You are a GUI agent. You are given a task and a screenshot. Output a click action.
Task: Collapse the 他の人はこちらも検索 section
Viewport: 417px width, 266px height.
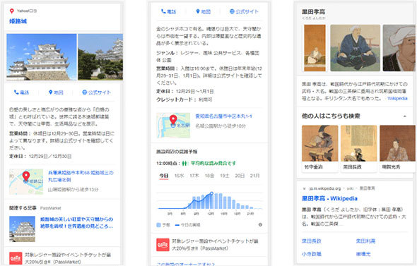click(404, 116)
